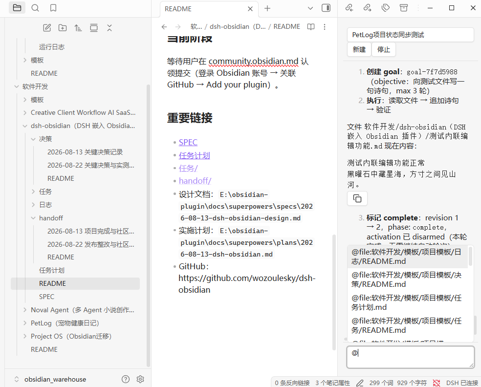
Task: Click the chat message input box
Action: point(411,357)
